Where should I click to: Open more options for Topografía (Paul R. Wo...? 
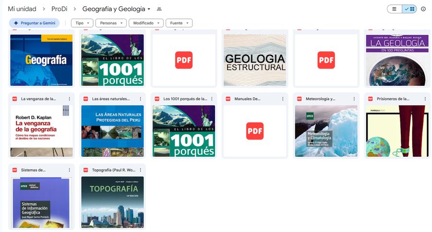click(x=141, y=170)
